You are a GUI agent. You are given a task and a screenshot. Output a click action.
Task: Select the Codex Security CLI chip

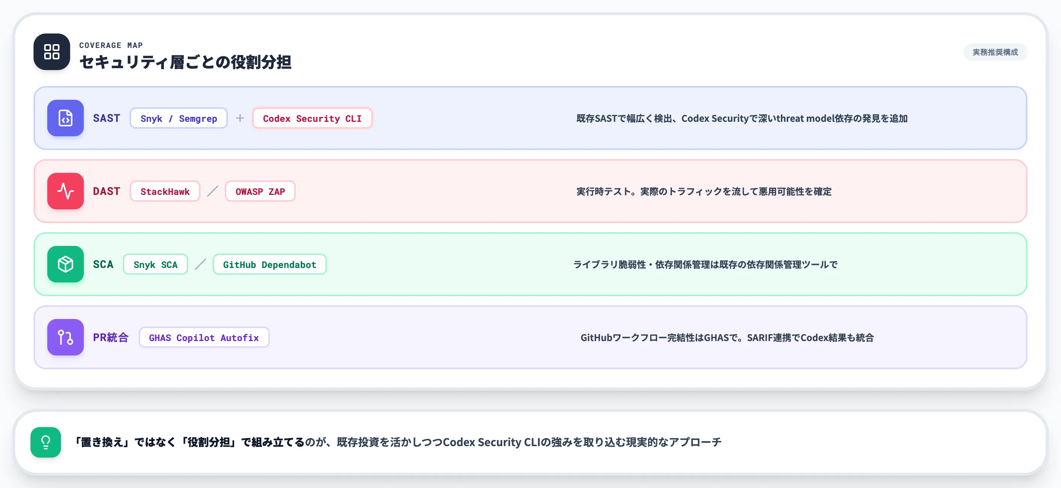[312, 118]
